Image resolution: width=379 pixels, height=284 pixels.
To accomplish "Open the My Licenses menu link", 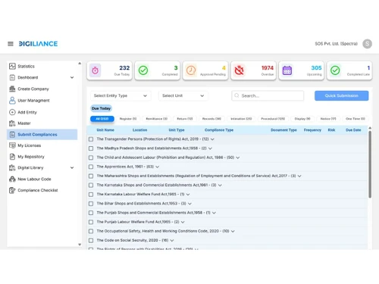I will 30,145.
